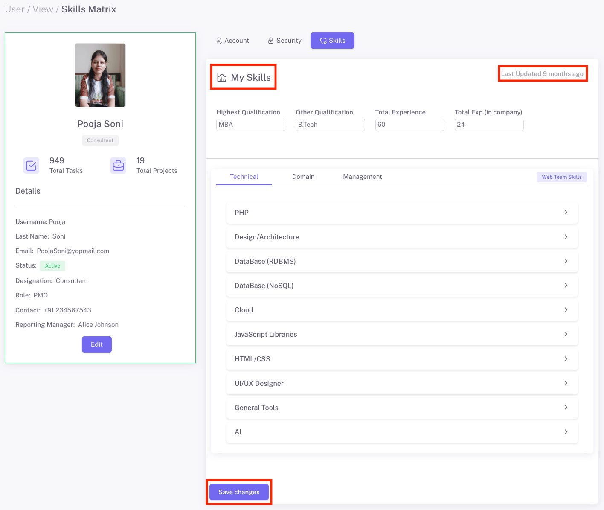Viewport: 604px width, 510px height.
Task: Click the Total Tasks checkmark icon
Action: click(x=31, y=166)
